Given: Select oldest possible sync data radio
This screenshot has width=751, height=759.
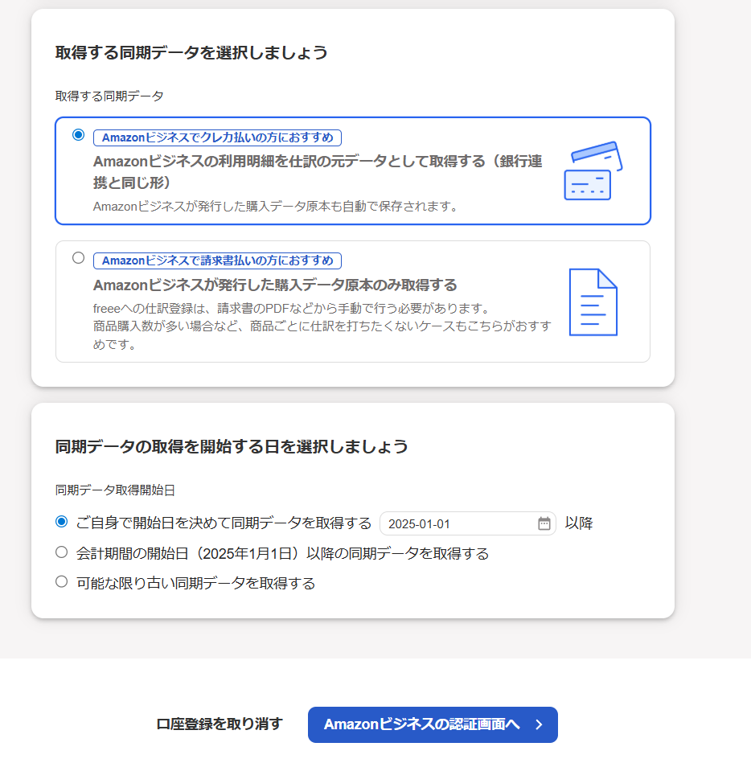Looking at the screenshot, I should tap(61, 581).
